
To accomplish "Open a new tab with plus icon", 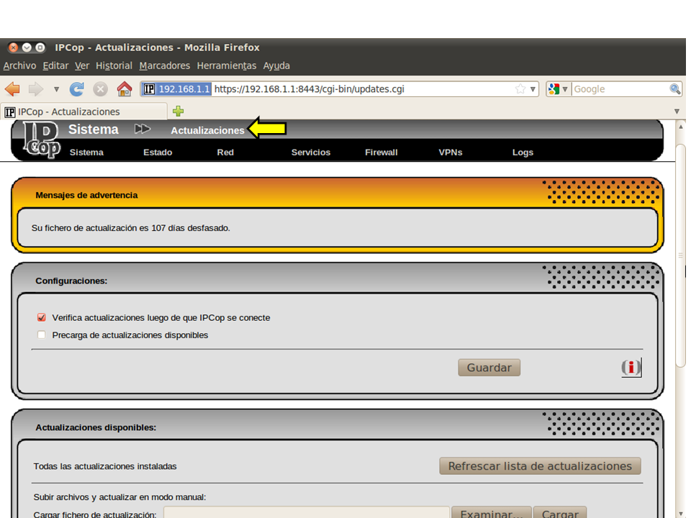I will coord(178,112).
